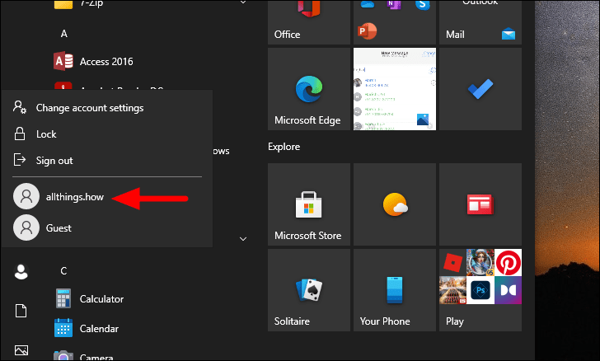The image size is (600, 361).
Task: Expand the 7-Zip folder chevron
Action: click(242, 2)
